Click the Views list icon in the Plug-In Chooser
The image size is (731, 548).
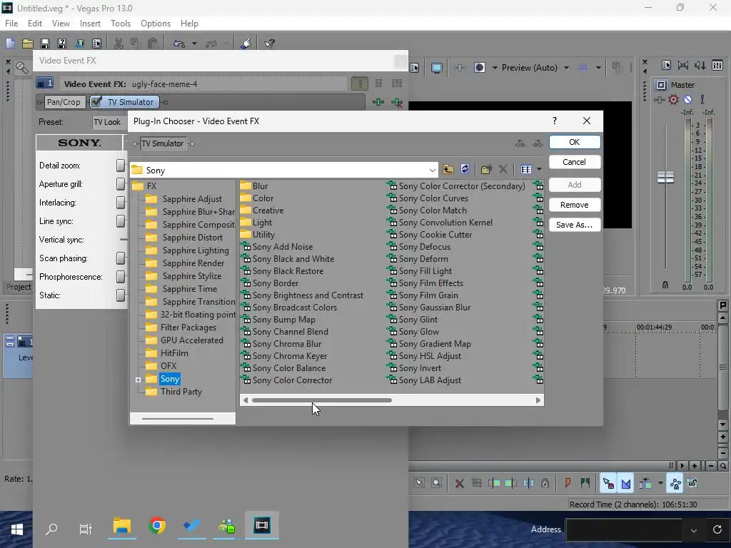(526, 169)
